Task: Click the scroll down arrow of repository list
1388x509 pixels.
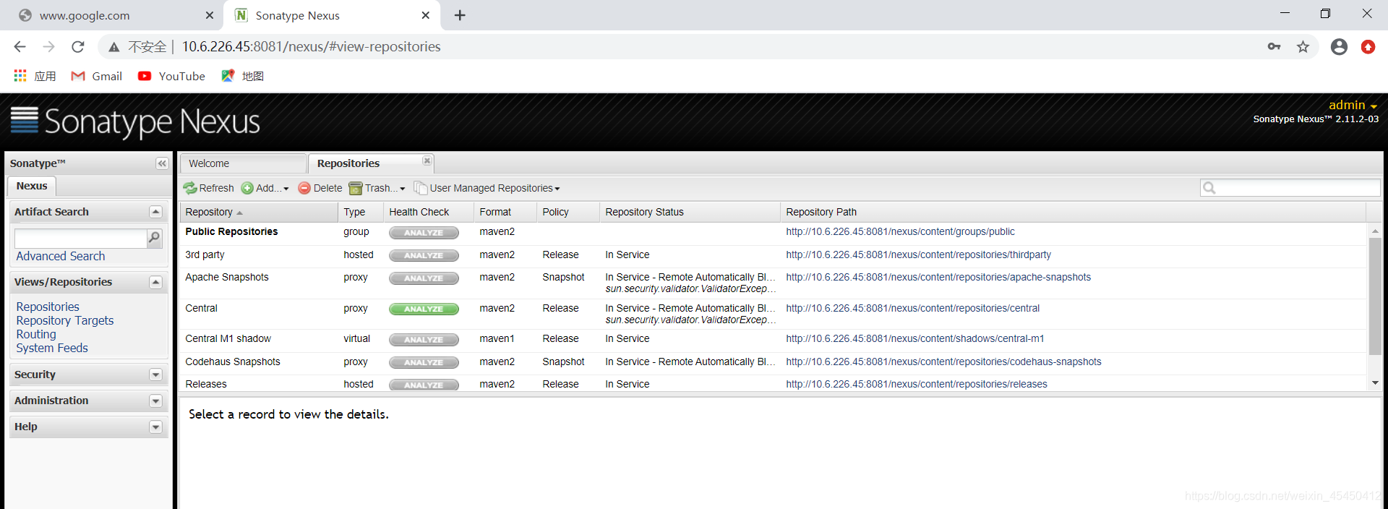Action: 1374,382
